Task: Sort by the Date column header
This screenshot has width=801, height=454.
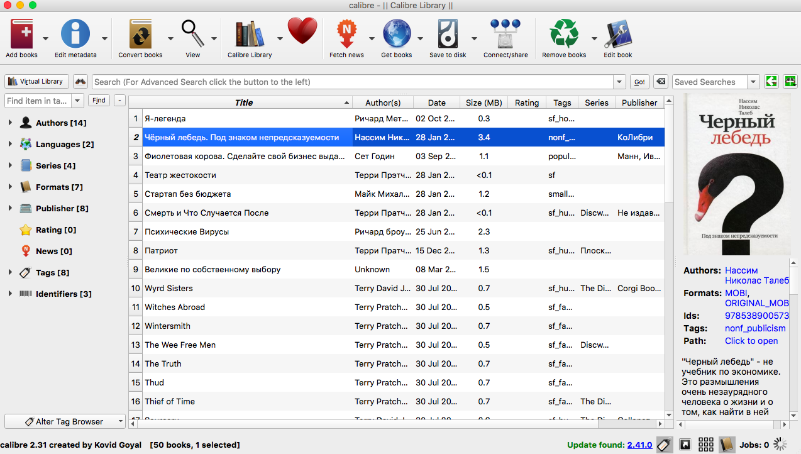Action: [x=437, y=102]
